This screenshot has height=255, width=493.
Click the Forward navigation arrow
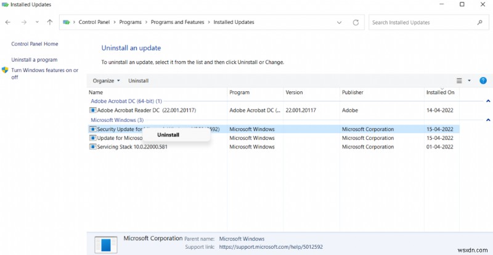(24, 22)
